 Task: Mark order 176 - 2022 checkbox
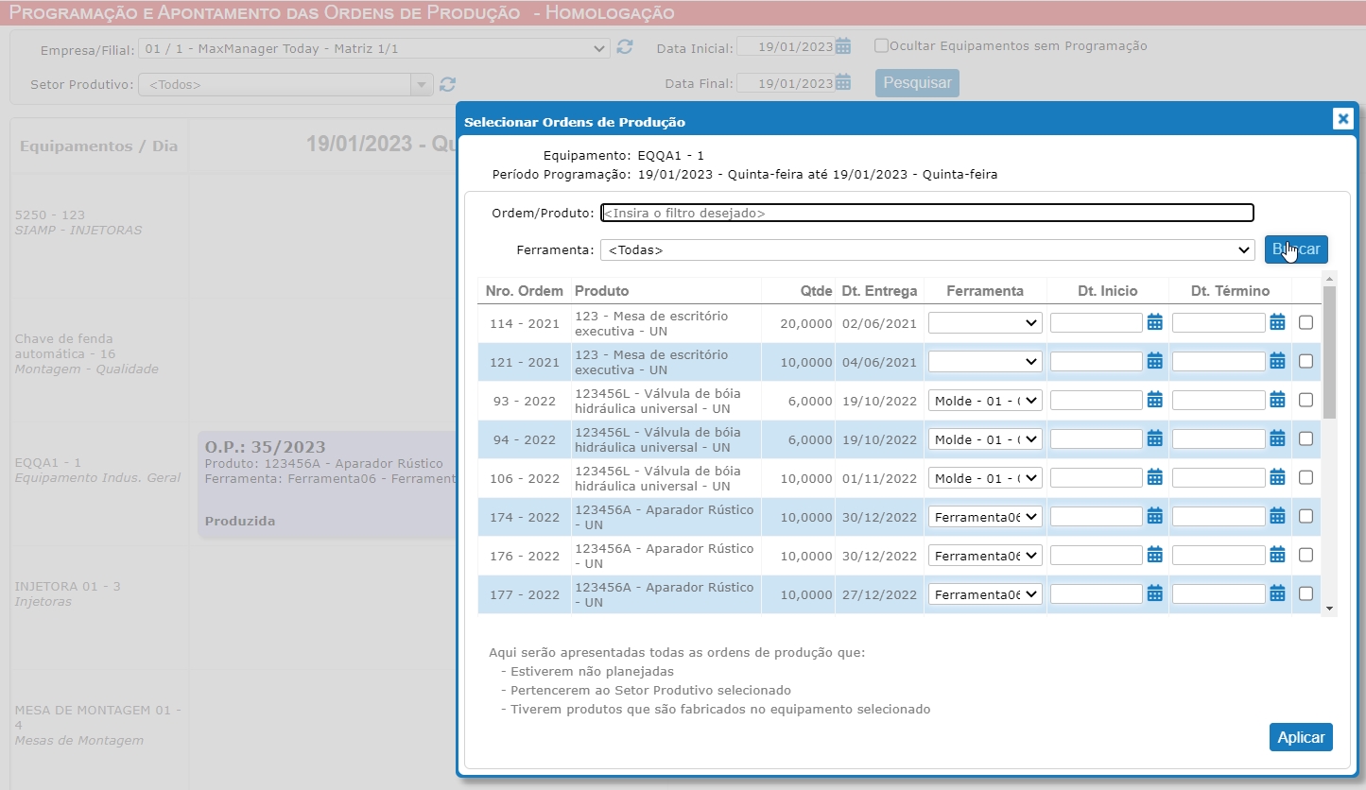(1305, 555)
